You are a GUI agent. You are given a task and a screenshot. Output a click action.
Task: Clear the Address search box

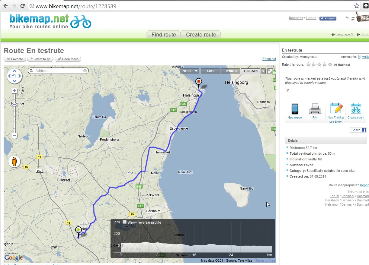click(85, 71)
